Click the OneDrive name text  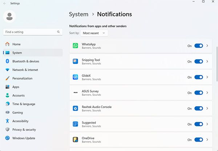pos(88,138)
